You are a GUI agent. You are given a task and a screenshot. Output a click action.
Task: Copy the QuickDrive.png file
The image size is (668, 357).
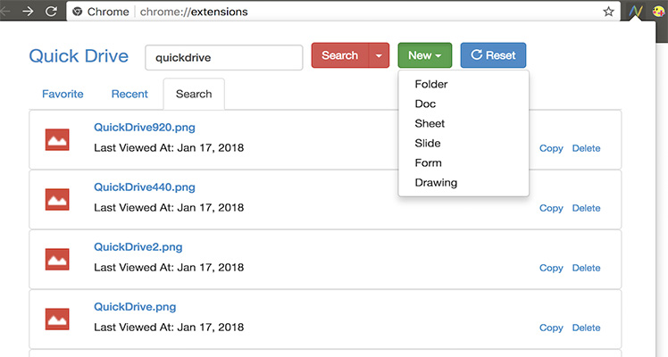[x=551, y=328]
